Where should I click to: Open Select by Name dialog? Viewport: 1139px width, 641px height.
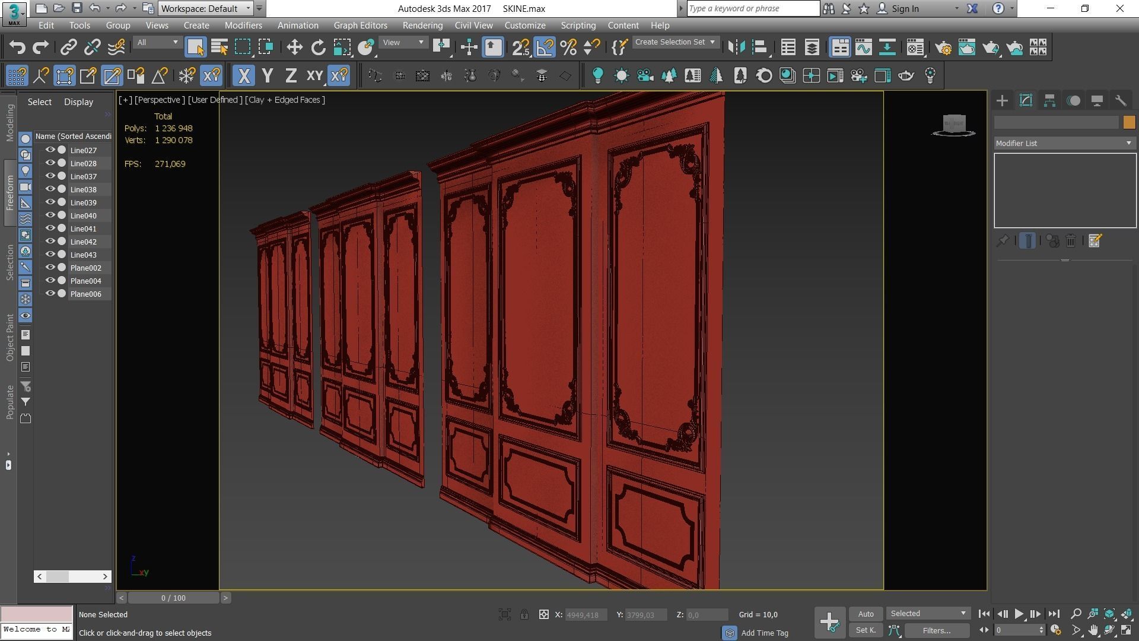point(219,47)
